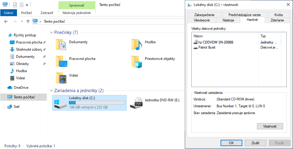This screenshot has height=149, width=293.
Task: Open the Pracovná plocha folder icon in Priečinky
Action: click(x=61, y=61)
